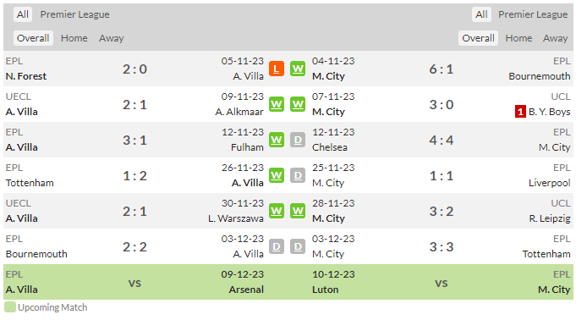Click W result badge for A. Alkmaar match
The image size is (576, 320).
click(277, 104)
